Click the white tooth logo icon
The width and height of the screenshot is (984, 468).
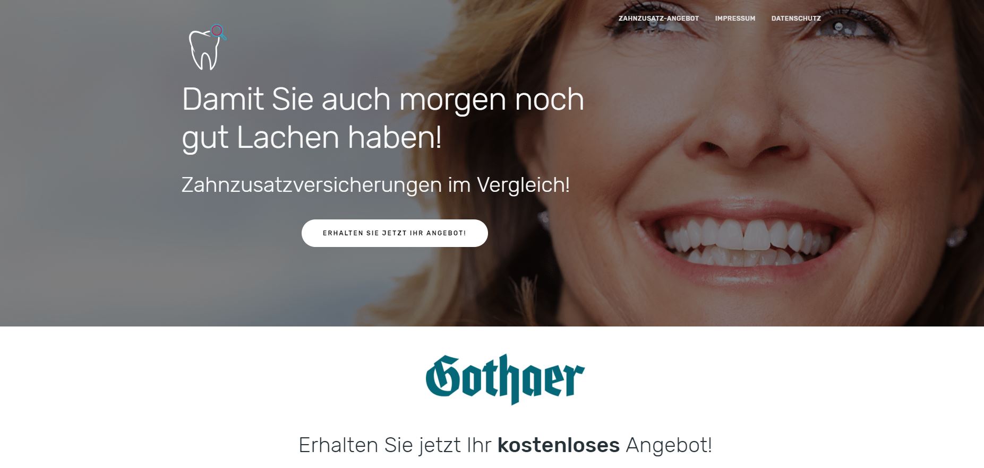coord(204,49)
